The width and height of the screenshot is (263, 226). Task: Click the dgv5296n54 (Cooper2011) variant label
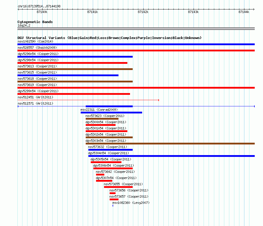38,54
